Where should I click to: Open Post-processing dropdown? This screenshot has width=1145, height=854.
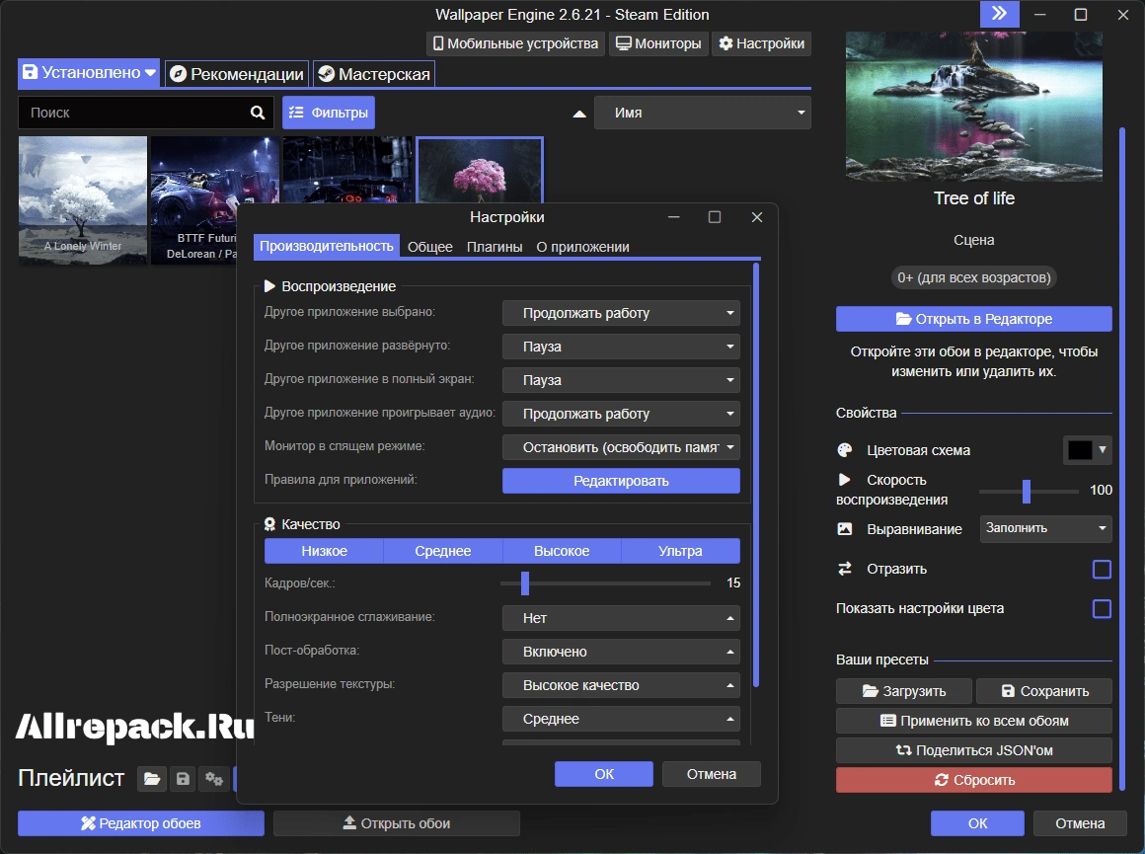pos(621,652)
